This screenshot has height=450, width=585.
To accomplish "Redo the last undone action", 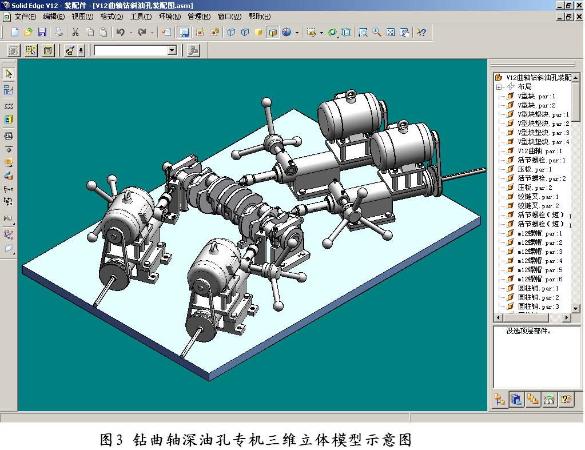I will (141, 33).
